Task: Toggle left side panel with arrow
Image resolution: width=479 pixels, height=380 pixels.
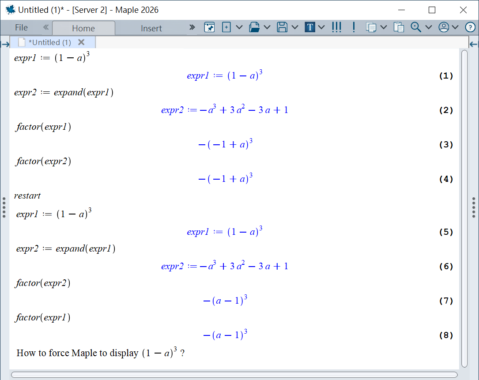Action: point(5,44)
